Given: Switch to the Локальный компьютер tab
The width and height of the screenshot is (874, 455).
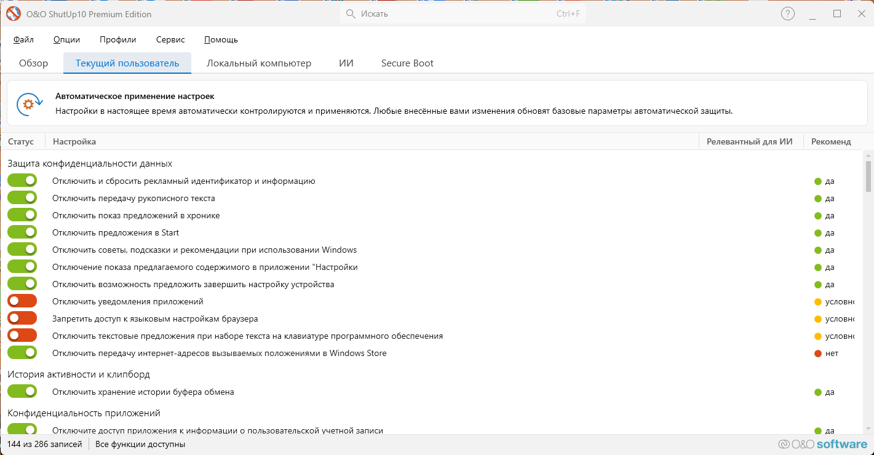Looking at the screenshot, I should (x=259, y=63).
